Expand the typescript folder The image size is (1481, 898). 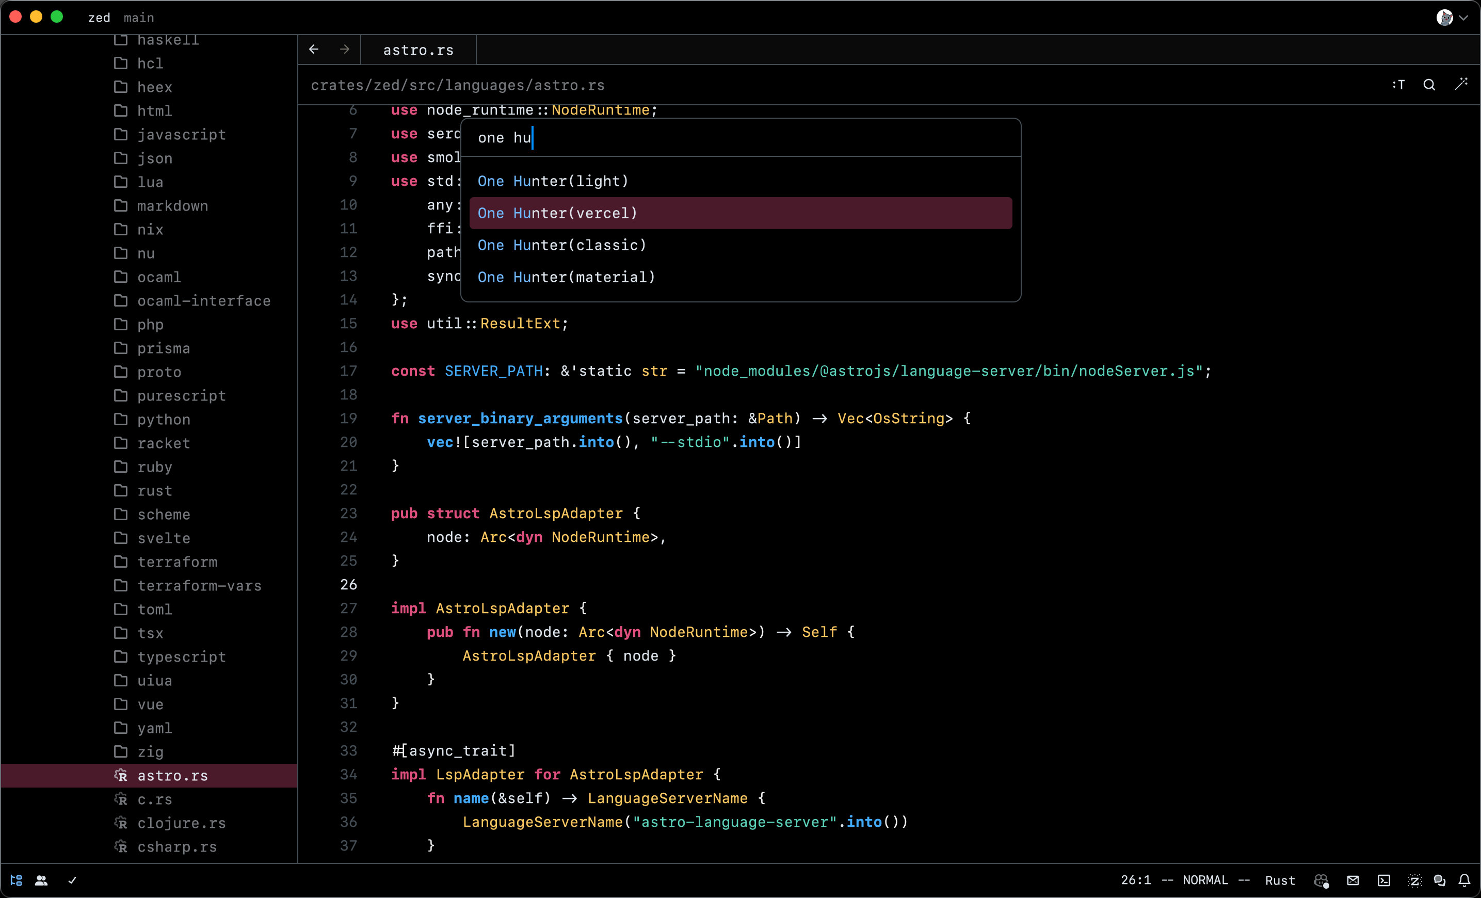pyautogui.click(x=181, y=656)
